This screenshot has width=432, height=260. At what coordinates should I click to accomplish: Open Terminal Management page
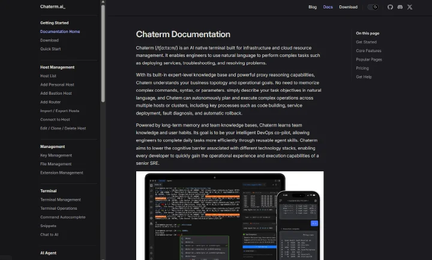[x=61, y=199]
